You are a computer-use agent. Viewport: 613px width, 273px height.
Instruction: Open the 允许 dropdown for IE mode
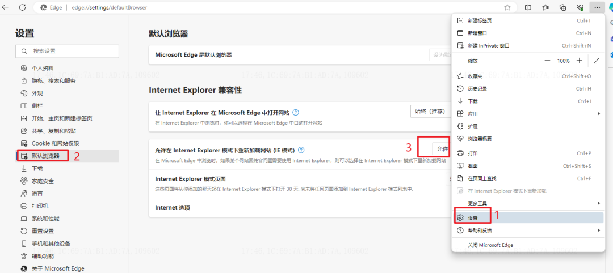(x=442, y=149)
